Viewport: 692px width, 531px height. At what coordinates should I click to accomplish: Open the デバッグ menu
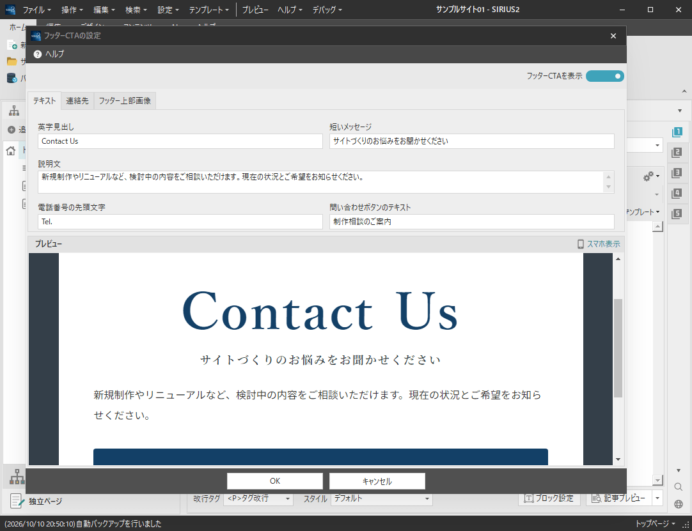coord(327,10)
